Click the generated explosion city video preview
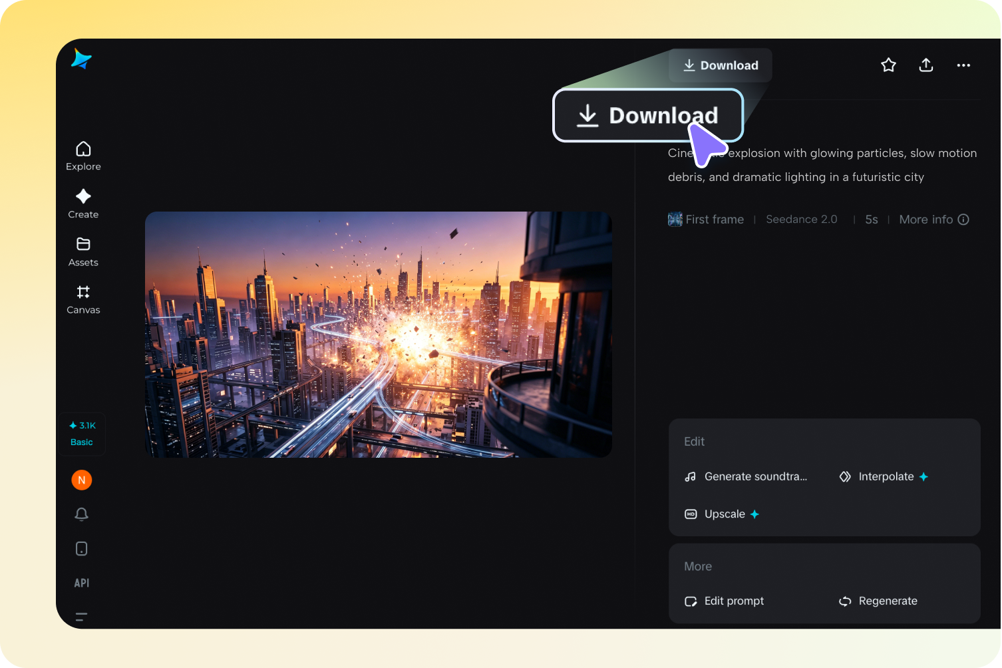The width and height of the screenshot is (1002, 668). [x=379, y=335]
